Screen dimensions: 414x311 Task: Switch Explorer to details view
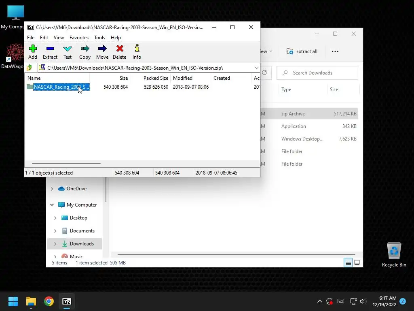click(348, 262)
